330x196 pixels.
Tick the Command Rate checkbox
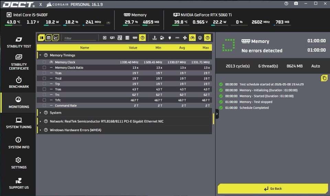(44, 105)
